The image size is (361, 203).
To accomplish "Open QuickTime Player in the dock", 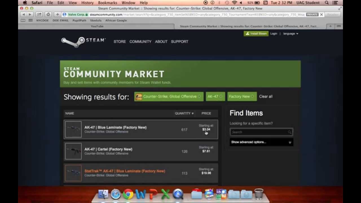I will point(178,194).
